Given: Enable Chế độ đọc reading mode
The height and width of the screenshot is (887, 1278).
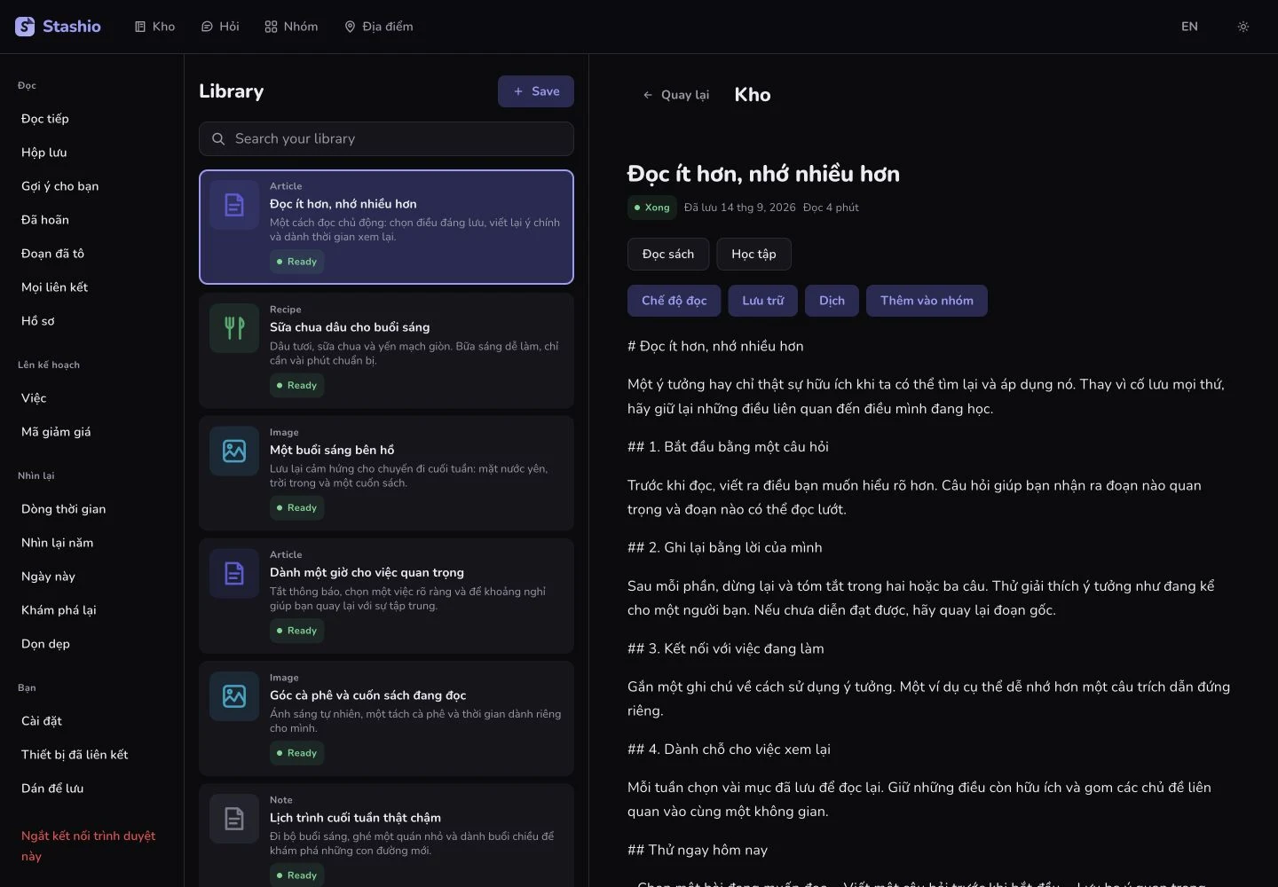Looking at the screenshot, I should [674, 301].
